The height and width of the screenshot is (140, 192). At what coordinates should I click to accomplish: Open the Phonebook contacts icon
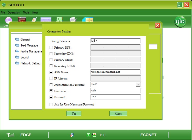[59, 19]
